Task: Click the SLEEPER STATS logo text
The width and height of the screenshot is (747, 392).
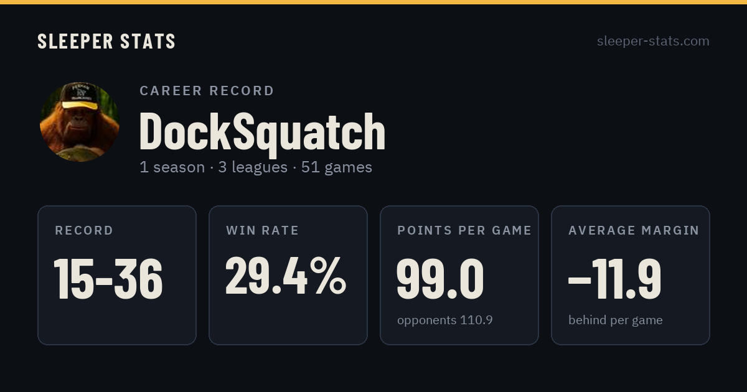Action: click(x=106, y=41)
